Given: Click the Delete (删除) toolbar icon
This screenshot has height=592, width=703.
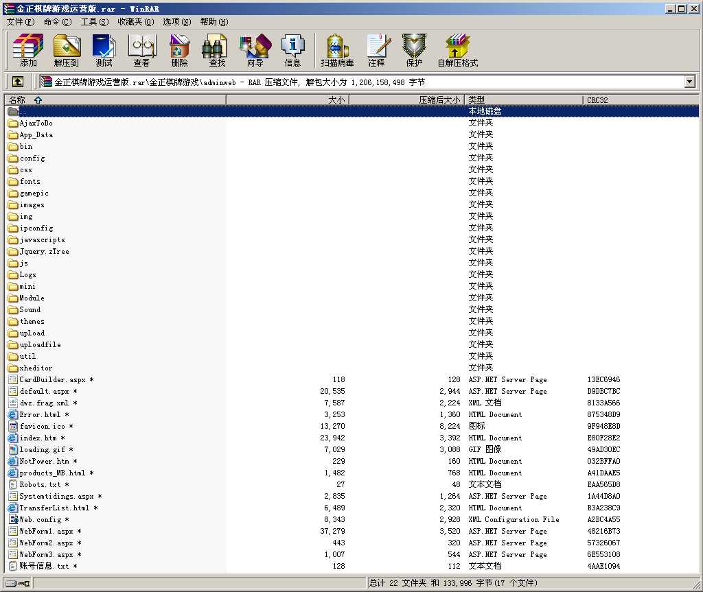Looking at the screenshot, I should [x=179, y=50].
